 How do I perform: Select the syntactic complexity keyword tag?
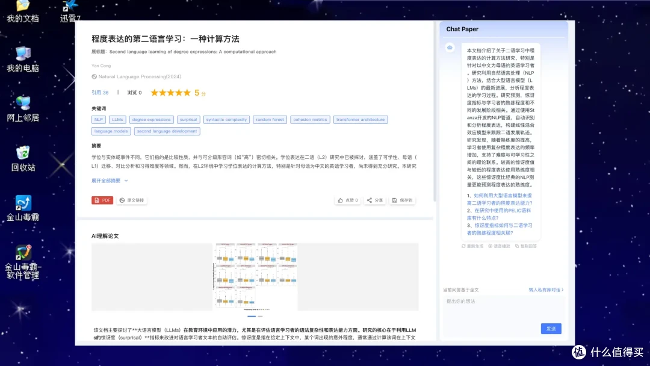tap(226, 120)
